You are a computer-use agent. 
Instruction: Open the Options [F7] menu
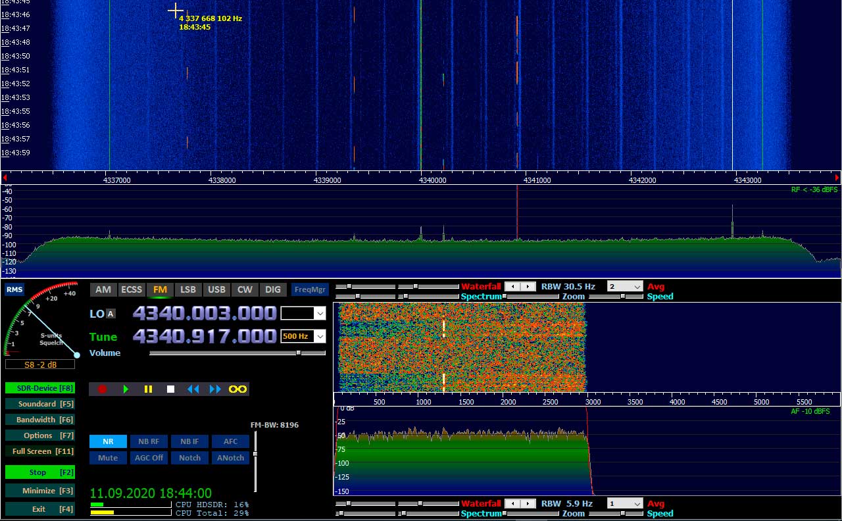[x=39, y=435]
